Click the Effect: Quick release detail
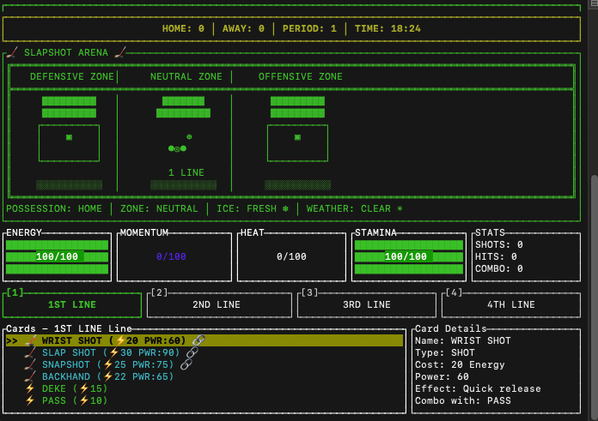This screenshot has width=598, height=421. pos(479,388)
